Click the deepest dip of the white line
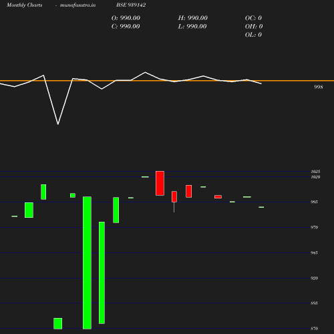Viewport: 334px width, 334px height. 58,124
